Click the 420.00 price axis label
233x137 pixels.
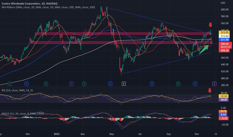tap(224, 71)
